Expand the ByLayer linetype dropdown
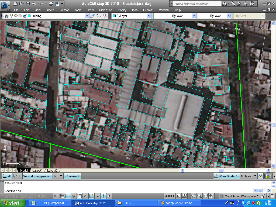The image size is (276, 207). click(x=194, y=16)
